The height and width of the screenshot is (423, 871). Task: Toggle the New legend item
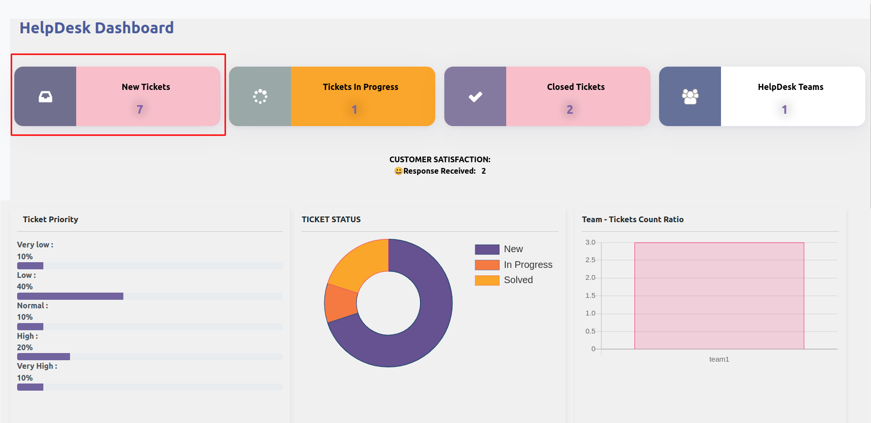pyautogui.click(x=513, y=249)
